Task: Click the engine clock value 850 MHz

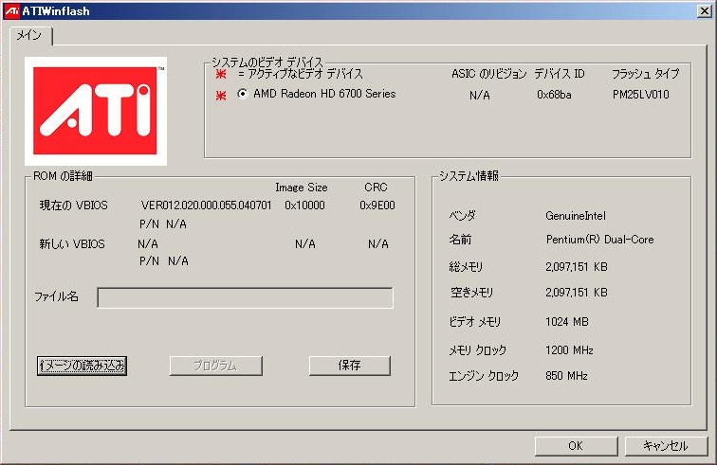Action: click(566, 376)
